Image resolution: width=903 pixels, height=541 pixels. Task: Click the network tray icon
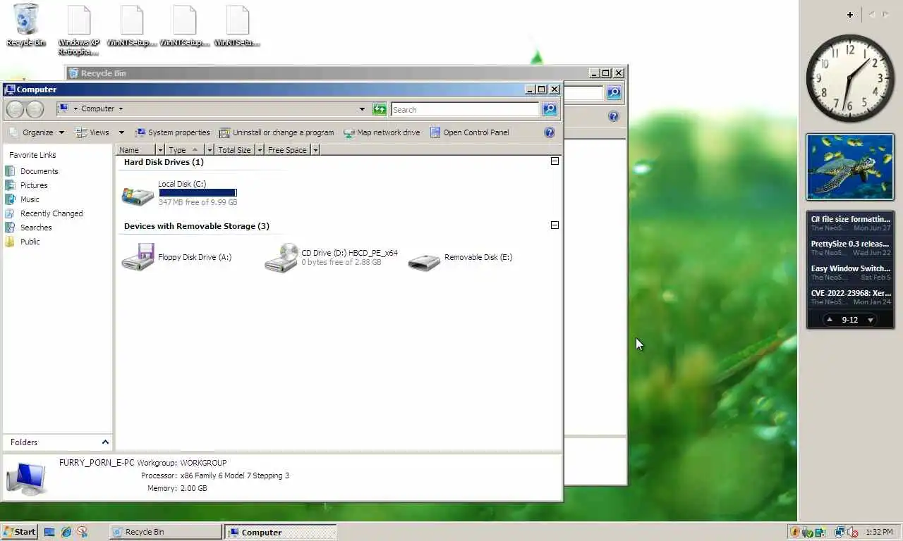pos(840,533)
